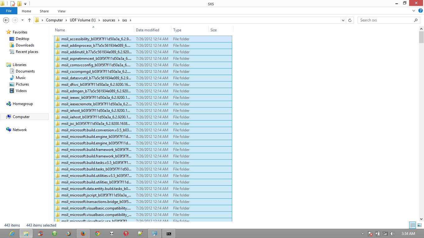
Task: Go back with the Back arrow
Action: 6,20
